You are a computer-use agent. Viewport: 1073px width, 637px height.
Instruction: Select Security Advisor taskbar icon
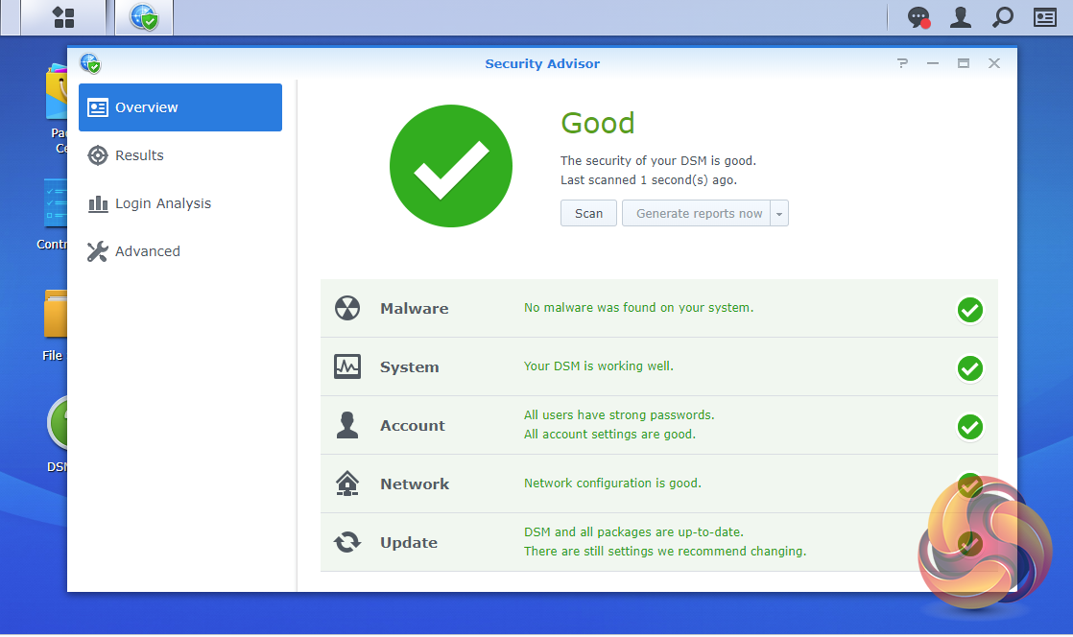tap(144, 17)
